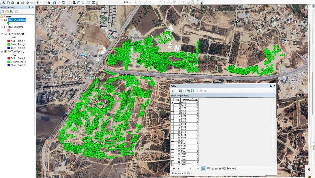Viewport: 315px width, 178px height.
Task: Show selected records view button
Action: 208,168
